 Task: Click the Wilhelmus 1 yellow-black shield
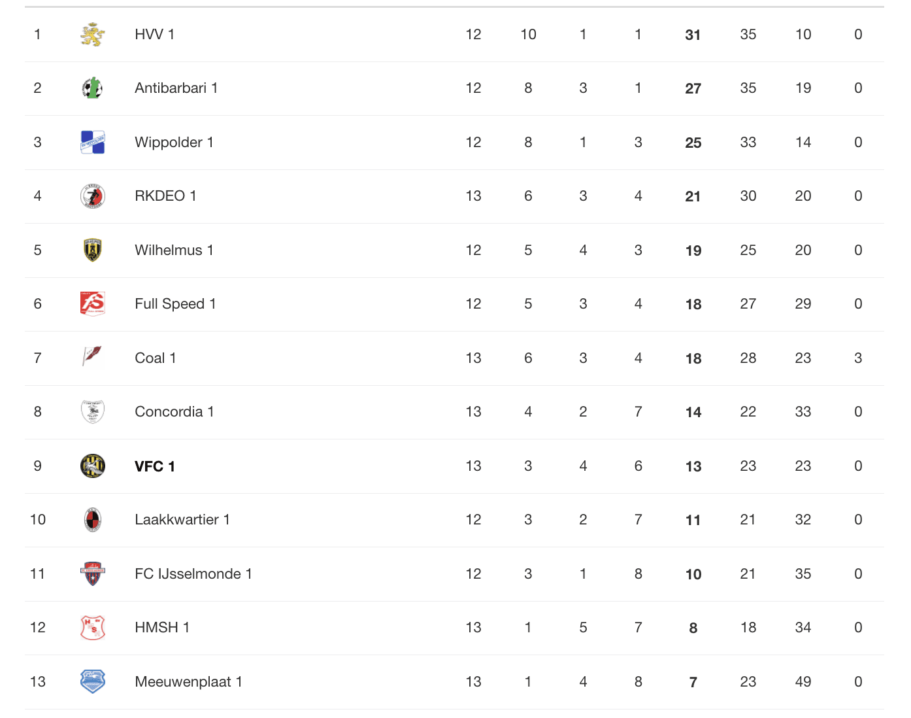point(93,250)
